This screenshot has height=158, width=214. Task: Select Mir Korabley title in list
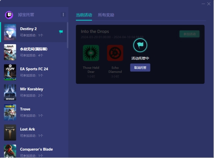coord(32,89)
